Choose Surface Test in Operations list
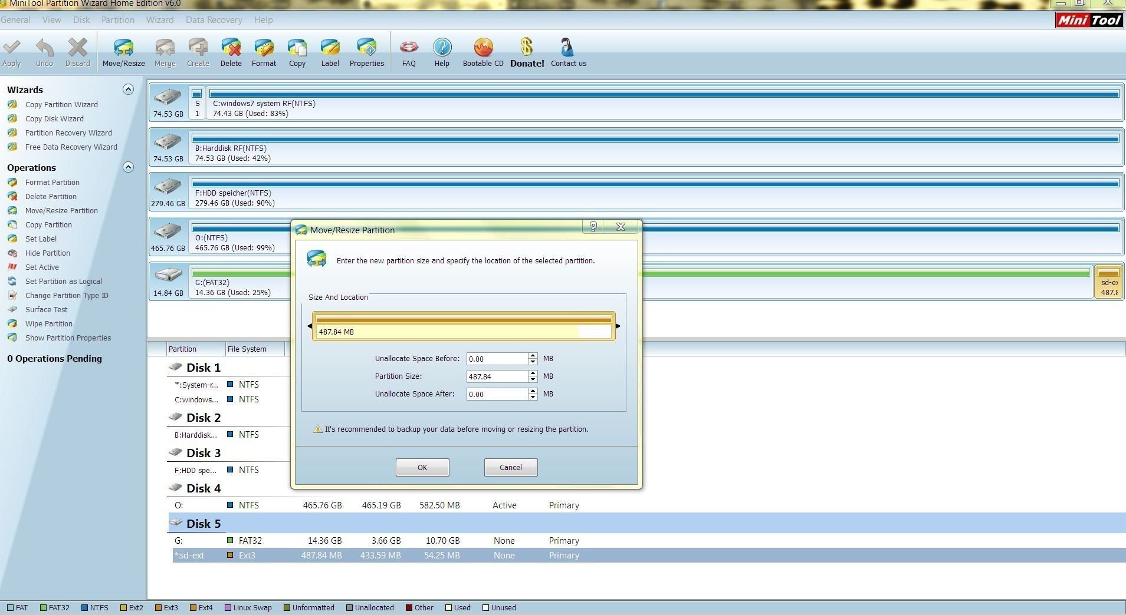This screenshot has height=615, width=1126. [46, 309]
